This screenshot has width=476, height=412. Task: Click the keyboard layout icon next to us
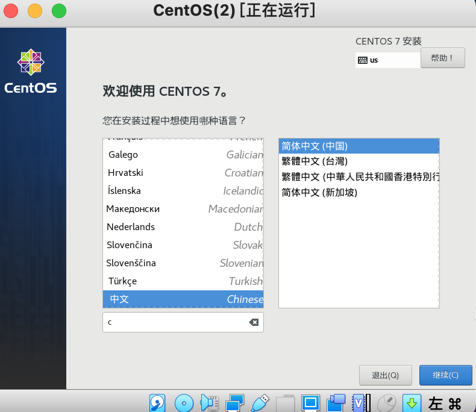pyautogui.click(x=363, y=60)
